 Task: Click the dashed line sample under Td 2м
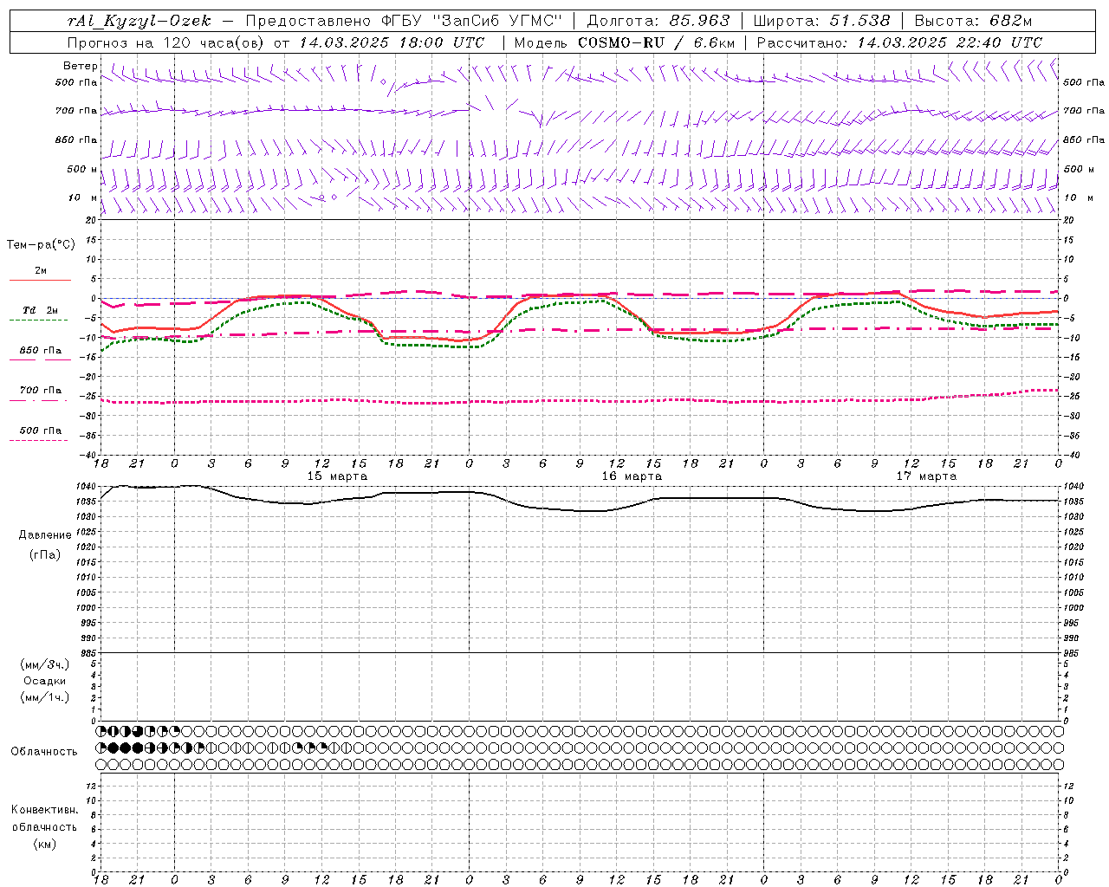click(39, 320)
